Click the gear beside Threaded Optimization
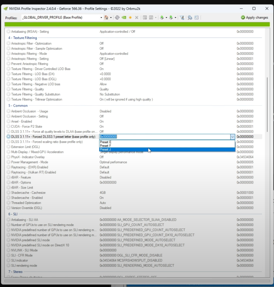 pos(8,203)
